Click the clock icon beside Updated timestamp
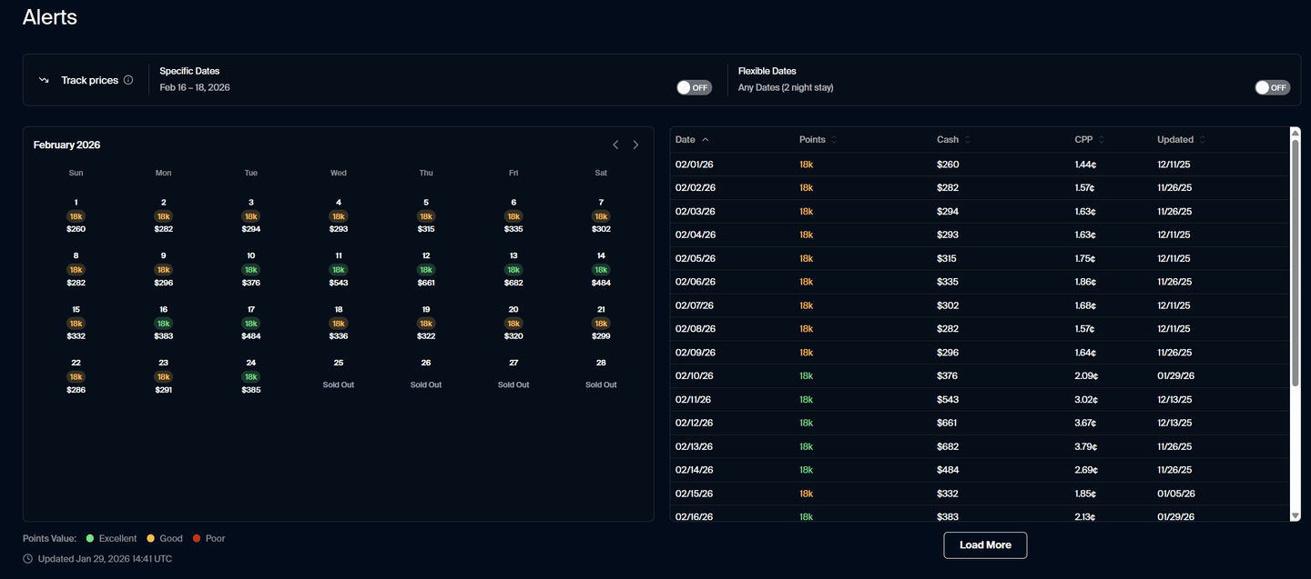 click(x=27, y=559)
